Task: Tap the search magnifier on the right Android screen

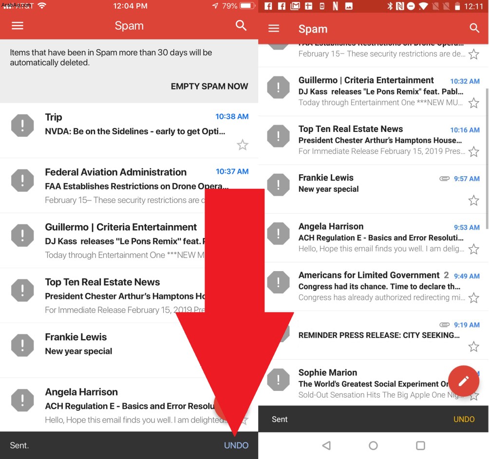Action: (x=474, y=28)
